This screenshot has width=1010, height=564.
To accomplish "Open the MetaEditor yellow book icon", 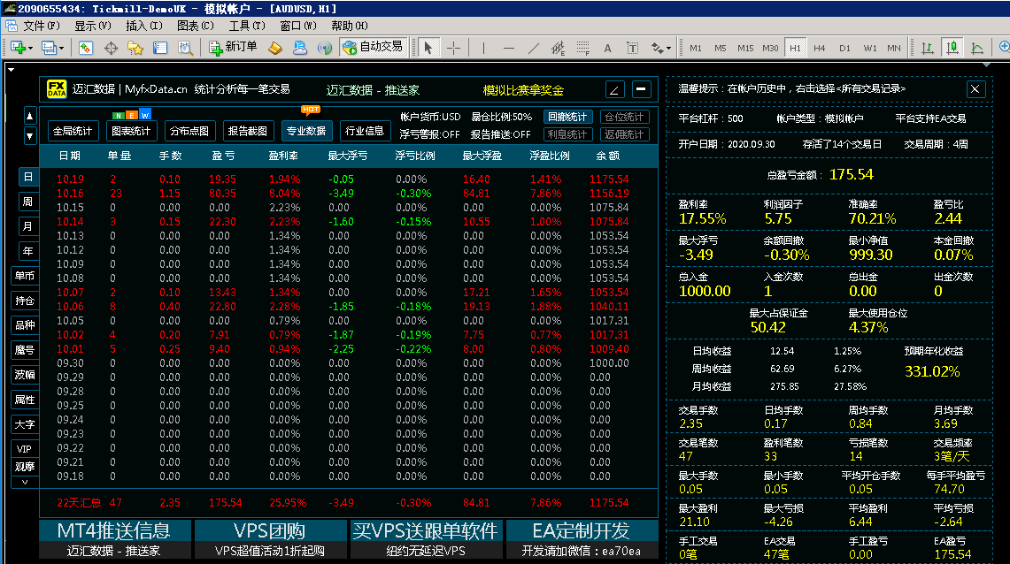I will pyautogui.click(x=275, y=48).
